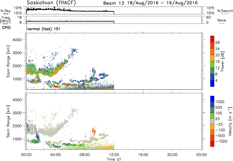233x161 pixels.
Task: Click the '4000' tick on power panel
Action: (17, 40)
